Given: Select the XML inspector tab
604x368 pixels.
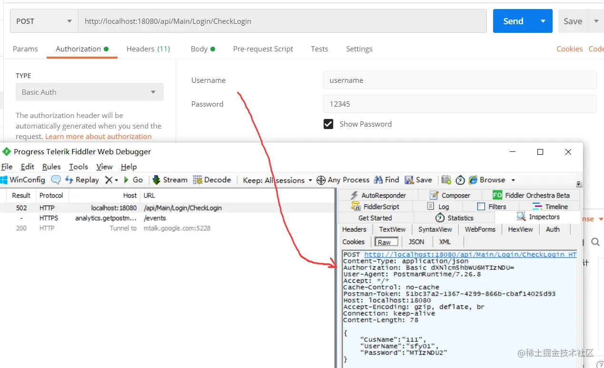Looking at the screenshot, I should point(445,242).
